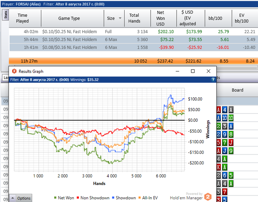Click the green 10 card in A 10 10 board
Image resolution: width=258 pixels, height=202 pixels.
pyautogui.click(x=231, y=118)
